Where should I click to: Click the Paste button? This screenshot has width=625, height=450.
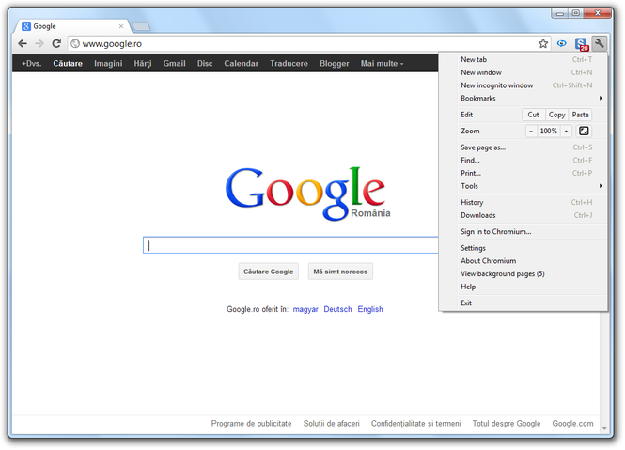coord(581,115)
